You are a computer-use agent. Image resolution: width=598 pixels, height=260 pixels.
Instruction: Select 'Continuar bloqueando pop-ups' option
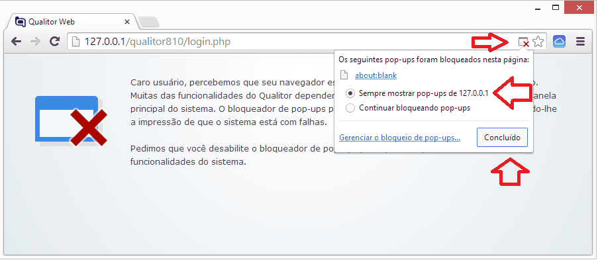click(x=408, y=108)
